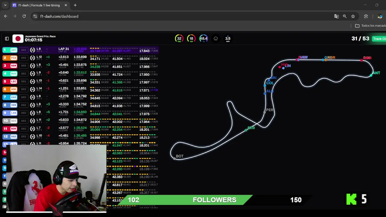The height and width of the screenshot is (217, 386).
Task: Click the hard tyre icon in HAD row
Action: [33, 137]
